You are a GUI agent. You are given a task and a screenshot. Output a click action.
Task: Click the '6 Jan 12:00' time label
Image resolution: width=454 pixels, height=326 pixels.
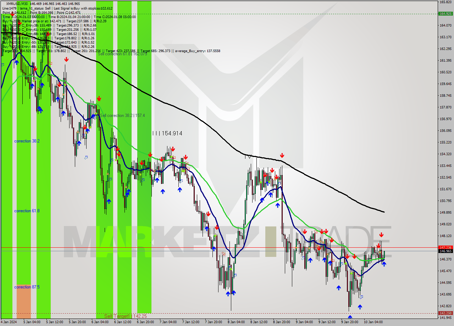pos(123,322)
